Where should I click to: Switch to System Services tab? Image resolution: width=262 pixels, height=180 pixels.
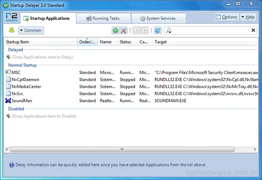159,19
